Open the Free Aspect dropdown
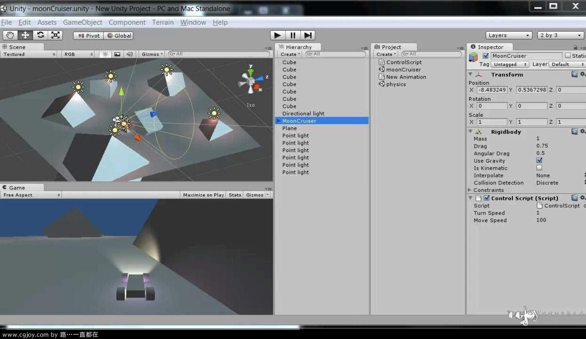The height and width of the screenshot is (339, 586). pyautogui.click(x=32, y=195)
